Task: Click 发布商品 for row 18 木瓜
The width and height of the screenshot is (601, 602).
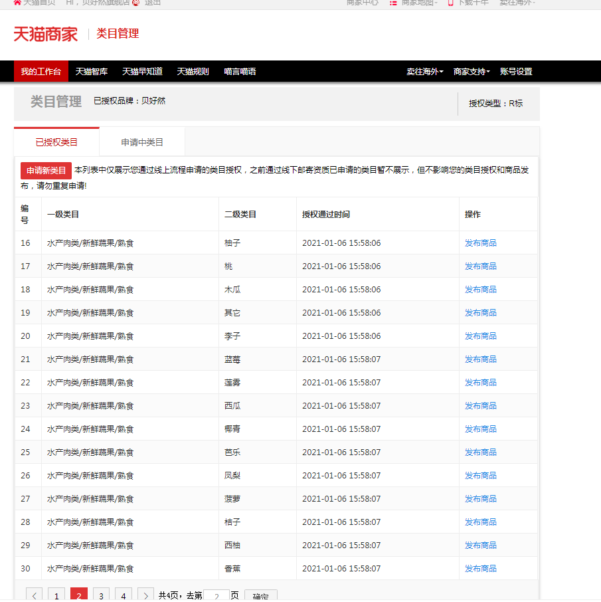Action: [481, 289]
